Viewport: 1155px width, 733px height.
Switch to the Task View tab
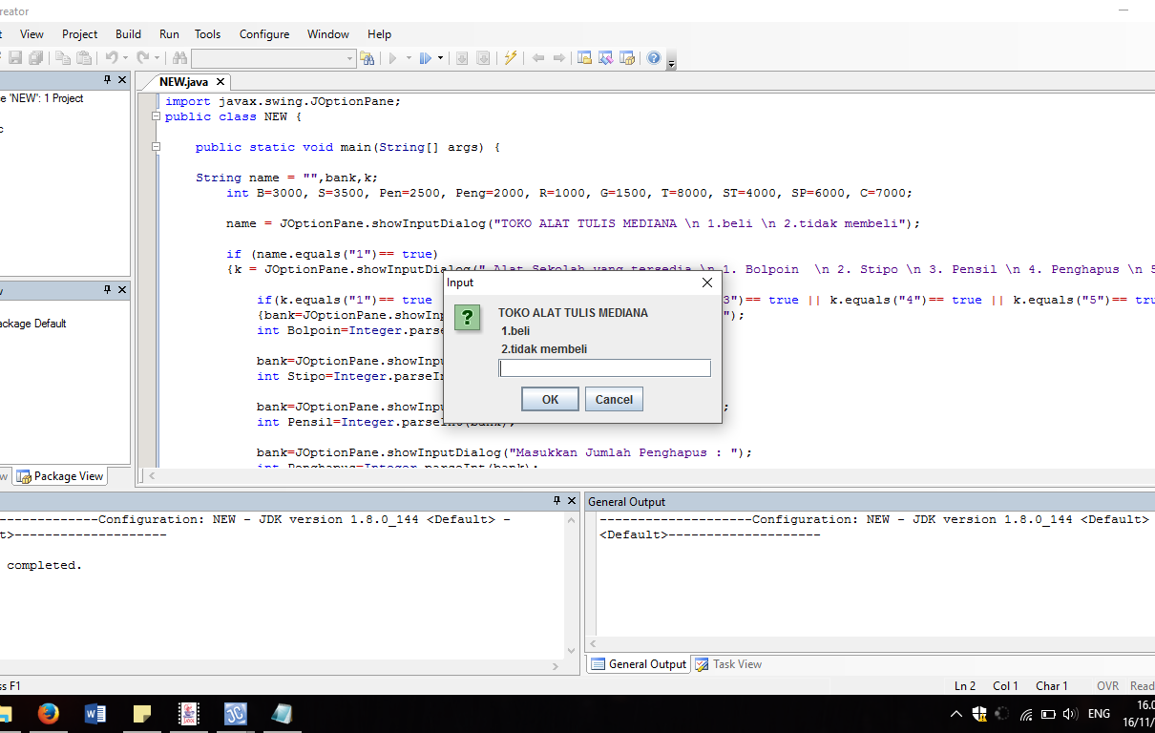tap(728, 664)
